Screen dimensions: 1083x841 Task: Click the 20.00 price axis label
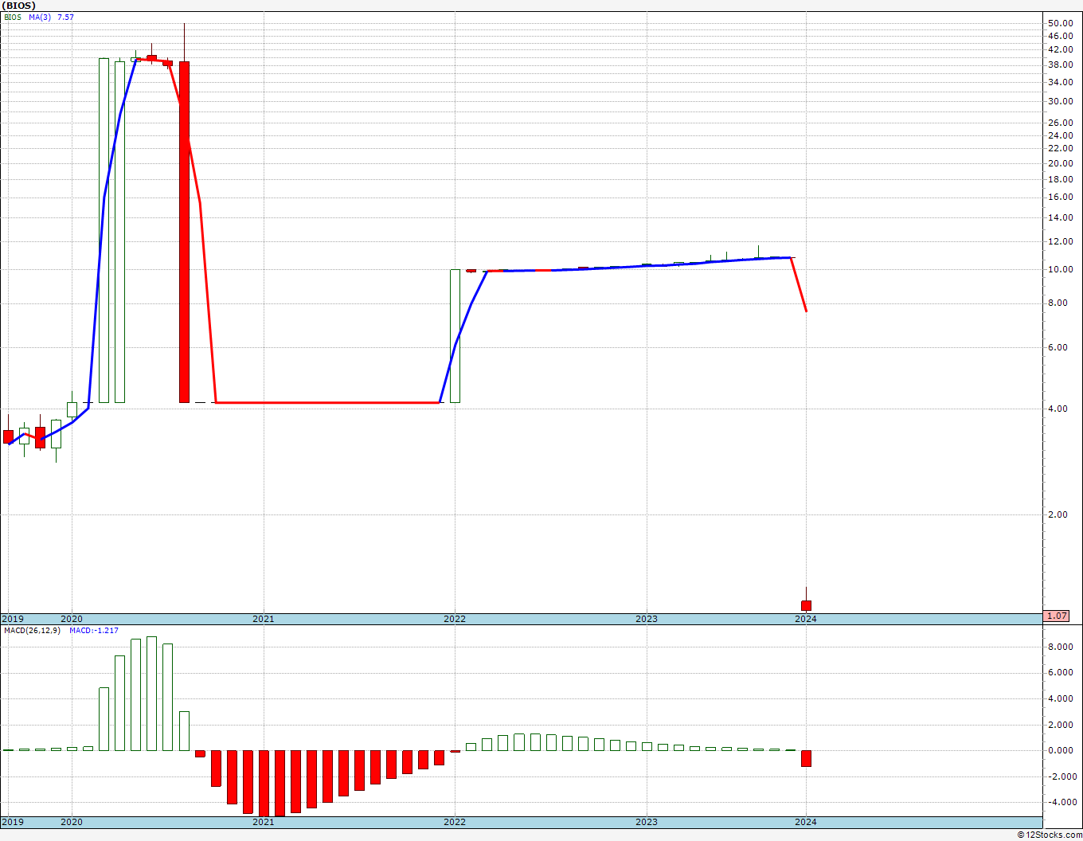pyautogui.click(x=1060, y=163)
